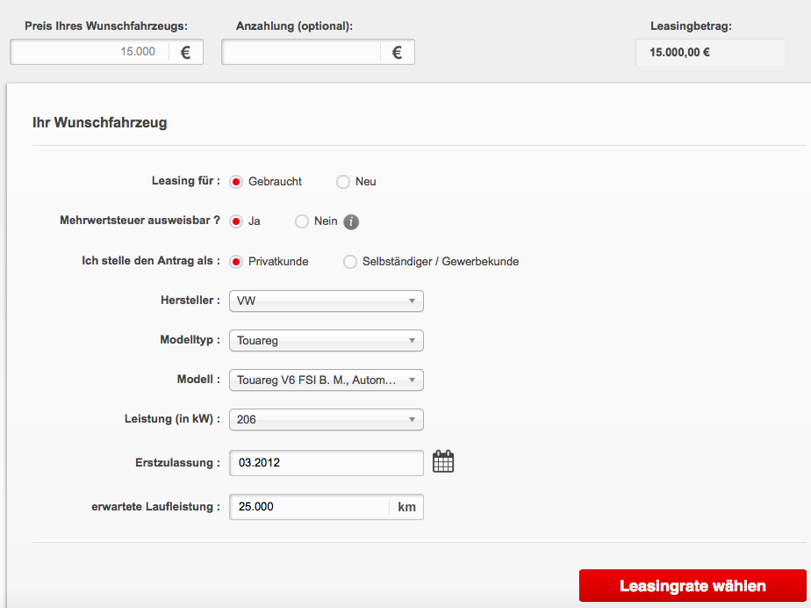Click the Leasingbetrag value 15.000,00 €
Viewport: 811px width, 608px height.
(679, 53)
